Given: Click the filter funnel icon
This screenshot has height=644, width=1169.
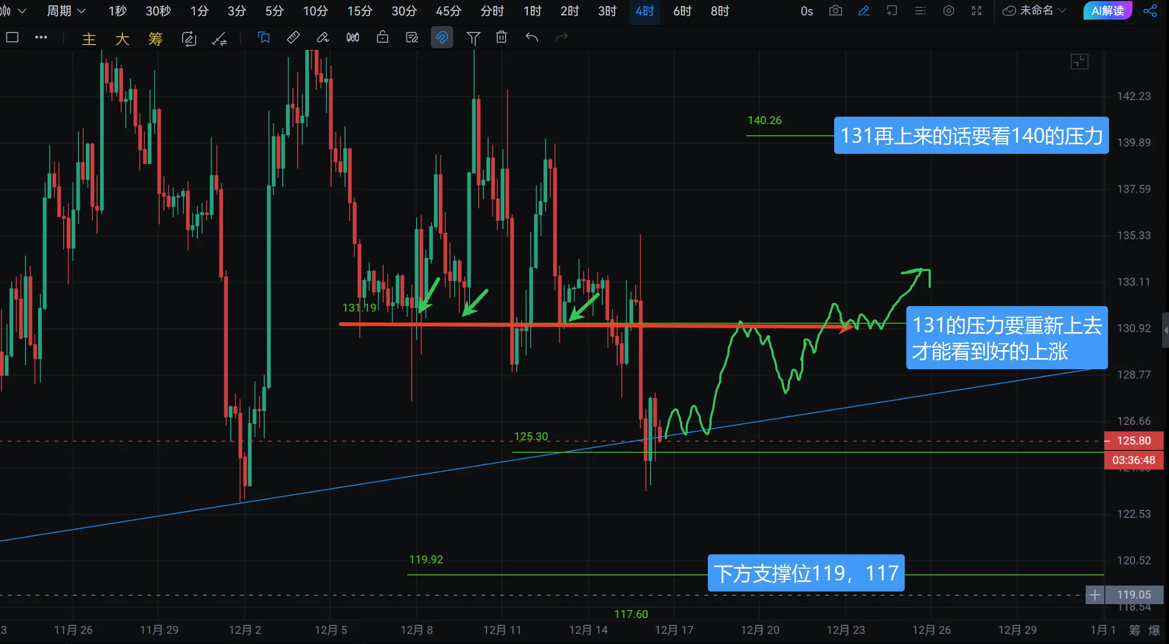Looking at the screenshot, I should click(473, 38).
